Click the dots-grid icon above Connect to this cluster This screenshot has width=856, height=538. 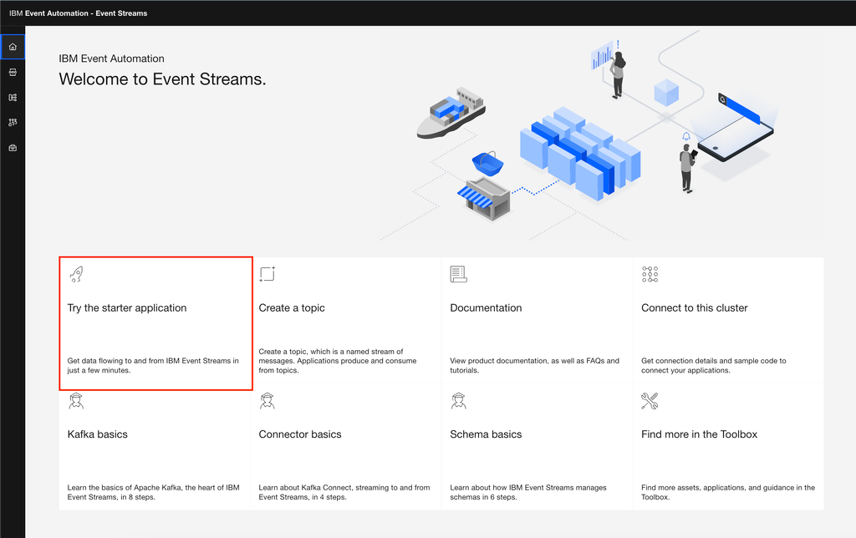pyautogui.click(x=650, y=274)
